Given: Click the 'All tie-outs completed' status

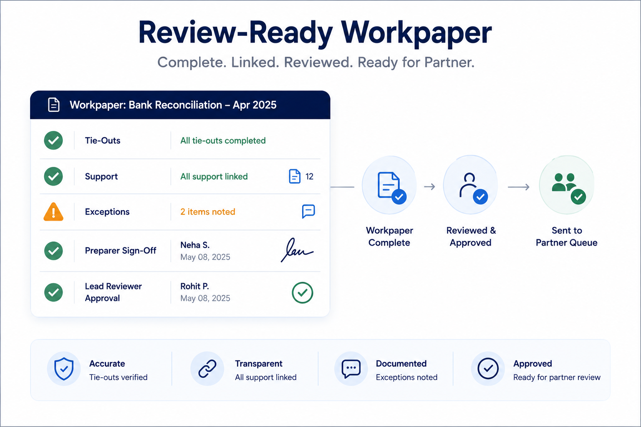Looking at the screenshot, I should 223,141.
